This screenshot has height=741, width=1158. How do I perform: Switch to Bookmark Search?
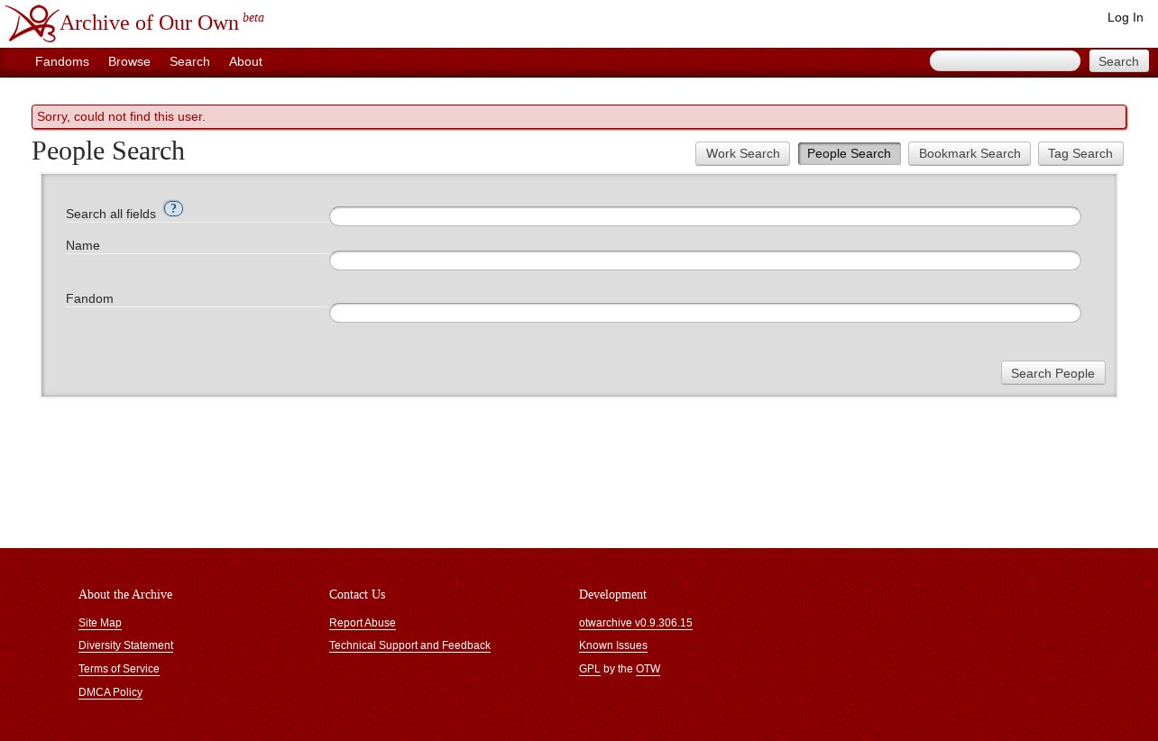(970, 154)
